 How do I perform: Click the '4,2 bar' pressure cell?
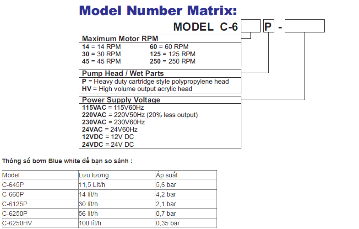[x=186, y=194]
